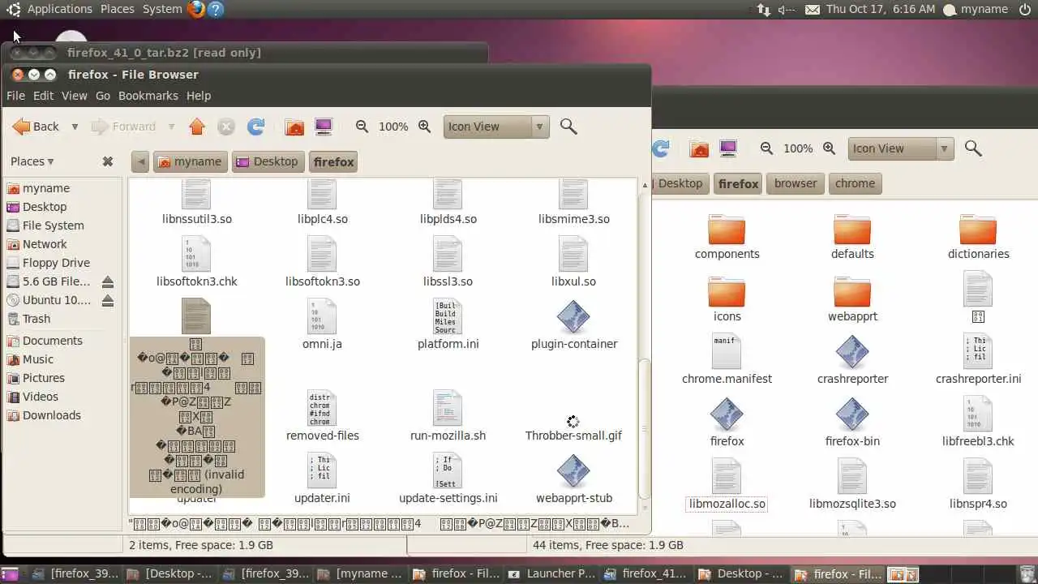
Task: Open the Help menu in File Browser
Action: pyautogui.click(x=199, y=96)
